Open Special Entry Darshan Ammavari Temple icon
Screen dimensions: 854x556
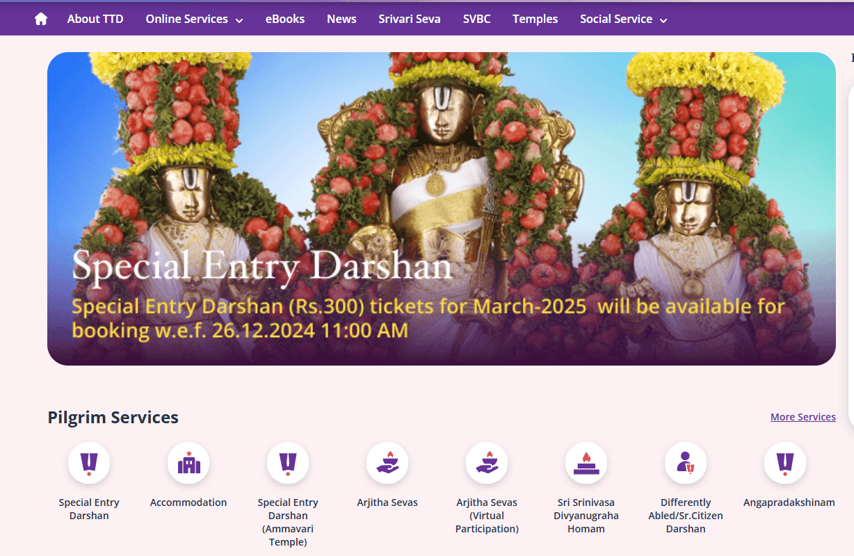tap(288, 463)
